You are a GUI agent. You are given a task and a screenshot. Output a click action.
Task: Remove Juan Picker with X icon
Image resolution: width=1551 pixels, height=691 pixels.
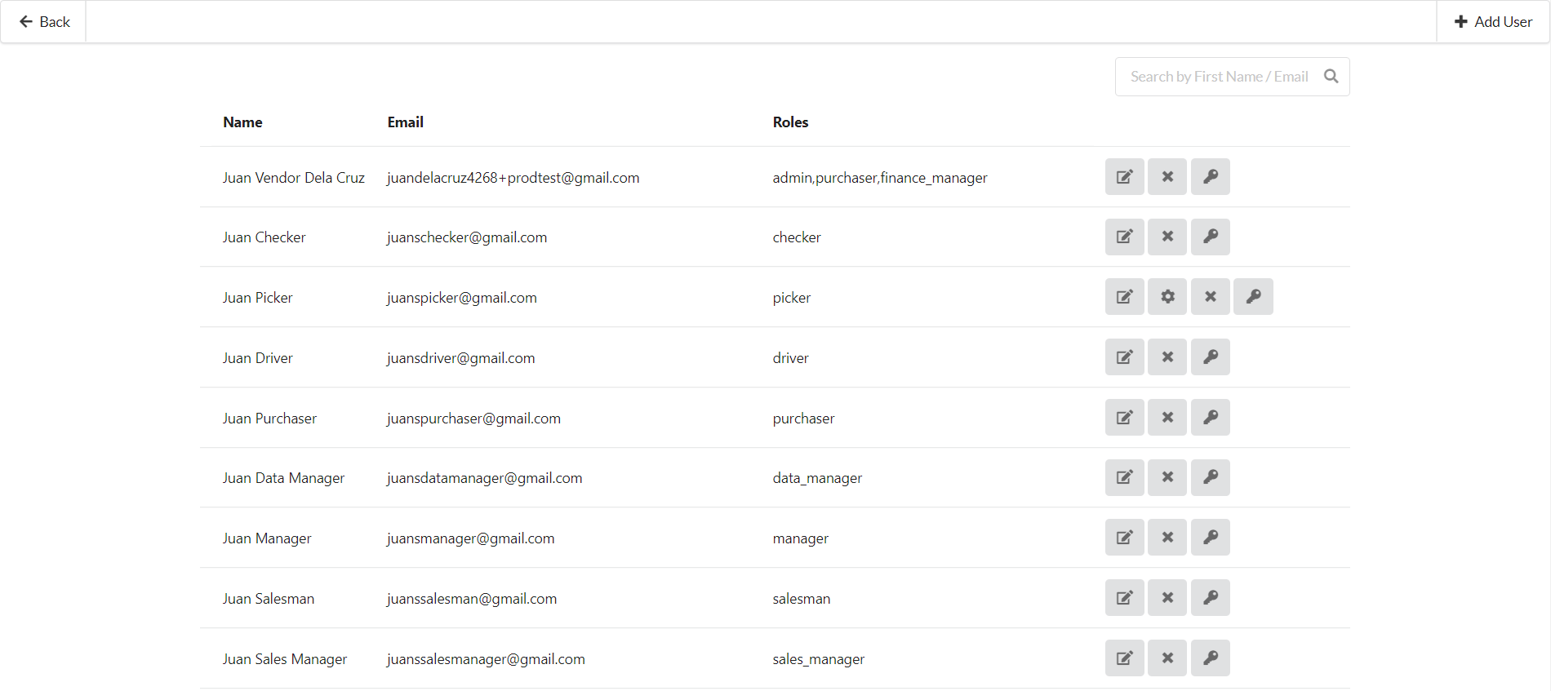point(1210,297)
